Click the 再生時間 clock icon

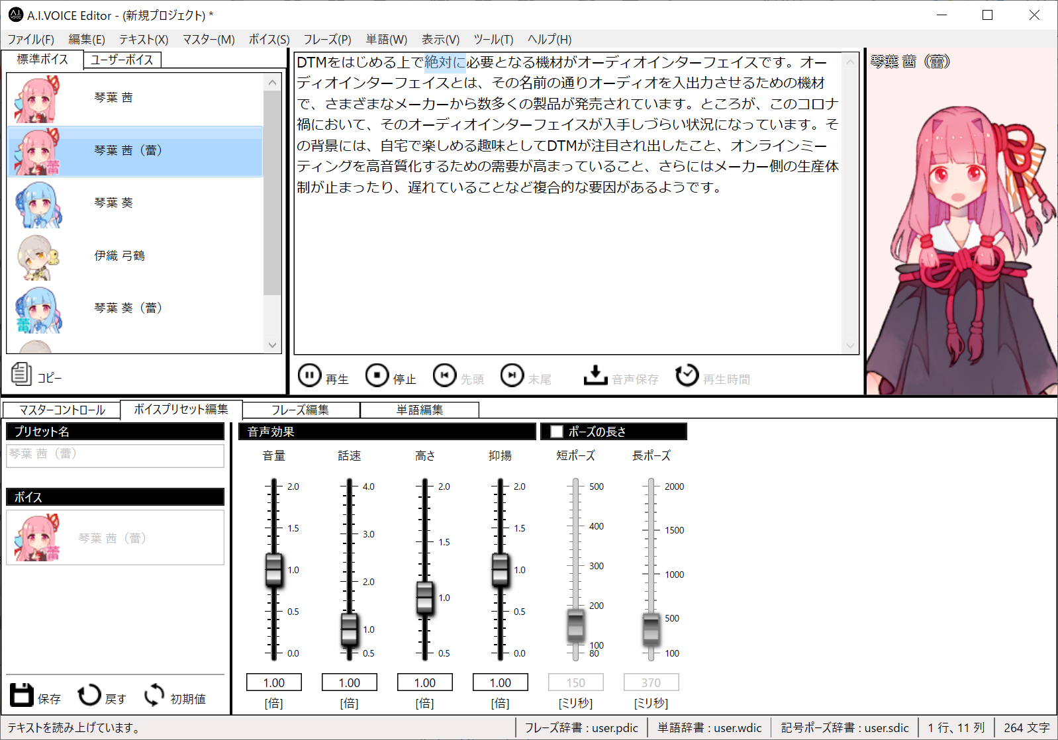687,375
